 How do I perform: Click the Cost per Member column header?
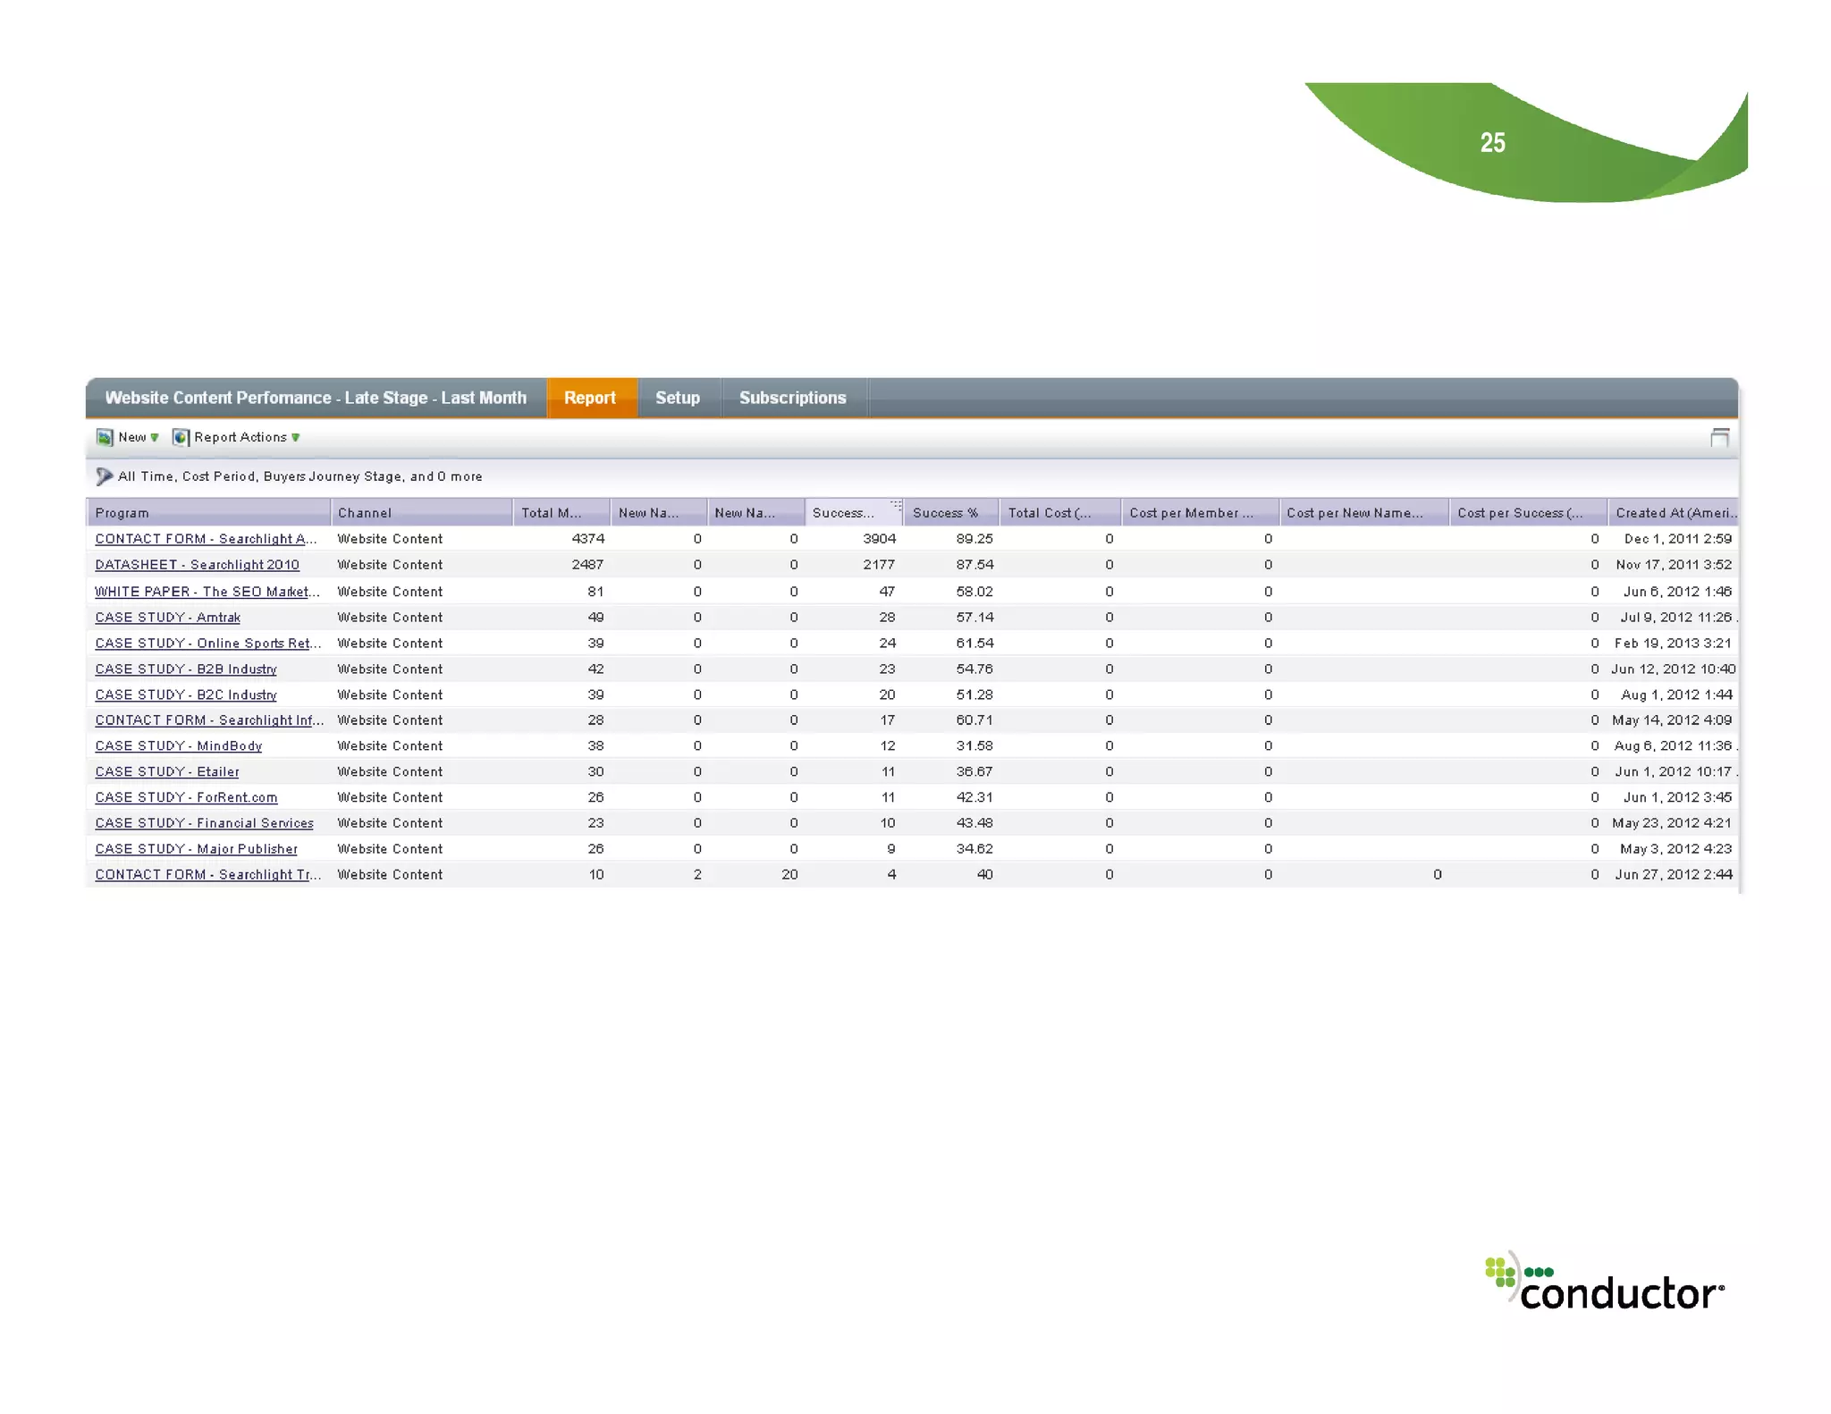[1190, 513]
